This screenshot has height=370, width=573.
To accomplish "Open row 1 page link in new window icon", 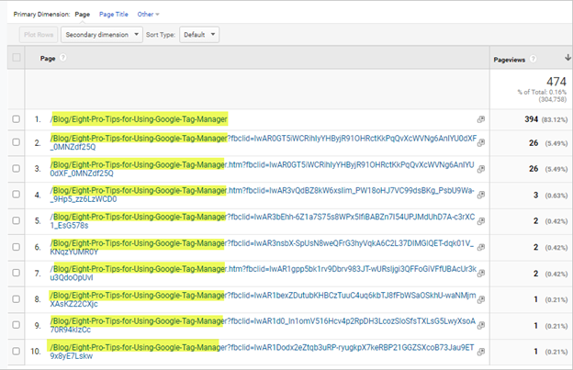I will pos(481,119).
